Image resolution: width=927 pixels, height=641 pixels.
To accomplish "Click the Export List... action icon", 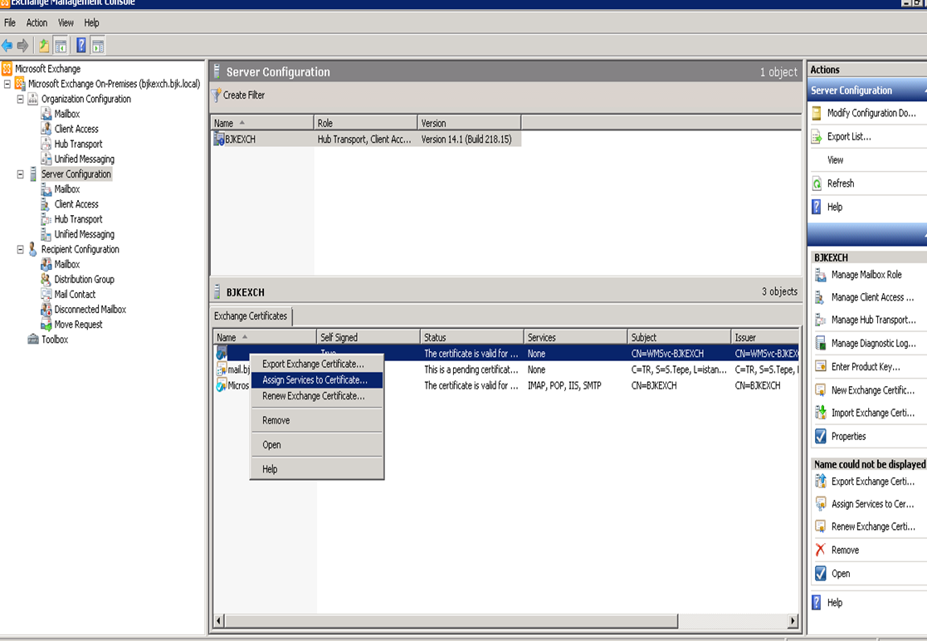I will (817, 137).
